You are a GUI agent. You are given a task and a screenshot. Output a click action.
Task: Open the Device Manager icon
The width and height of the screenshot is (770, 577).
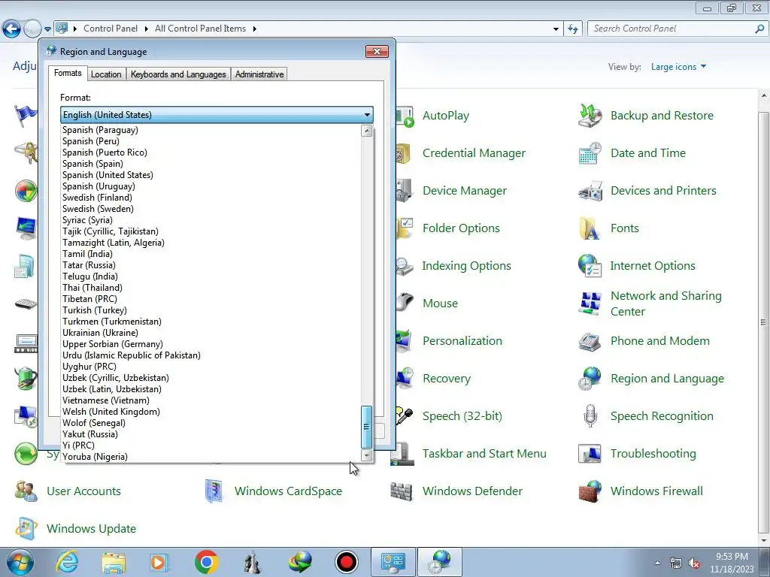(405, 191)
